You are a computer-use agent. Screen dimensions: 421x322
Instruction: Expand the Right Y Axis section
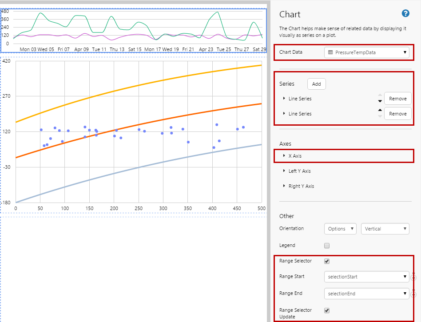(x=284, y=186)
